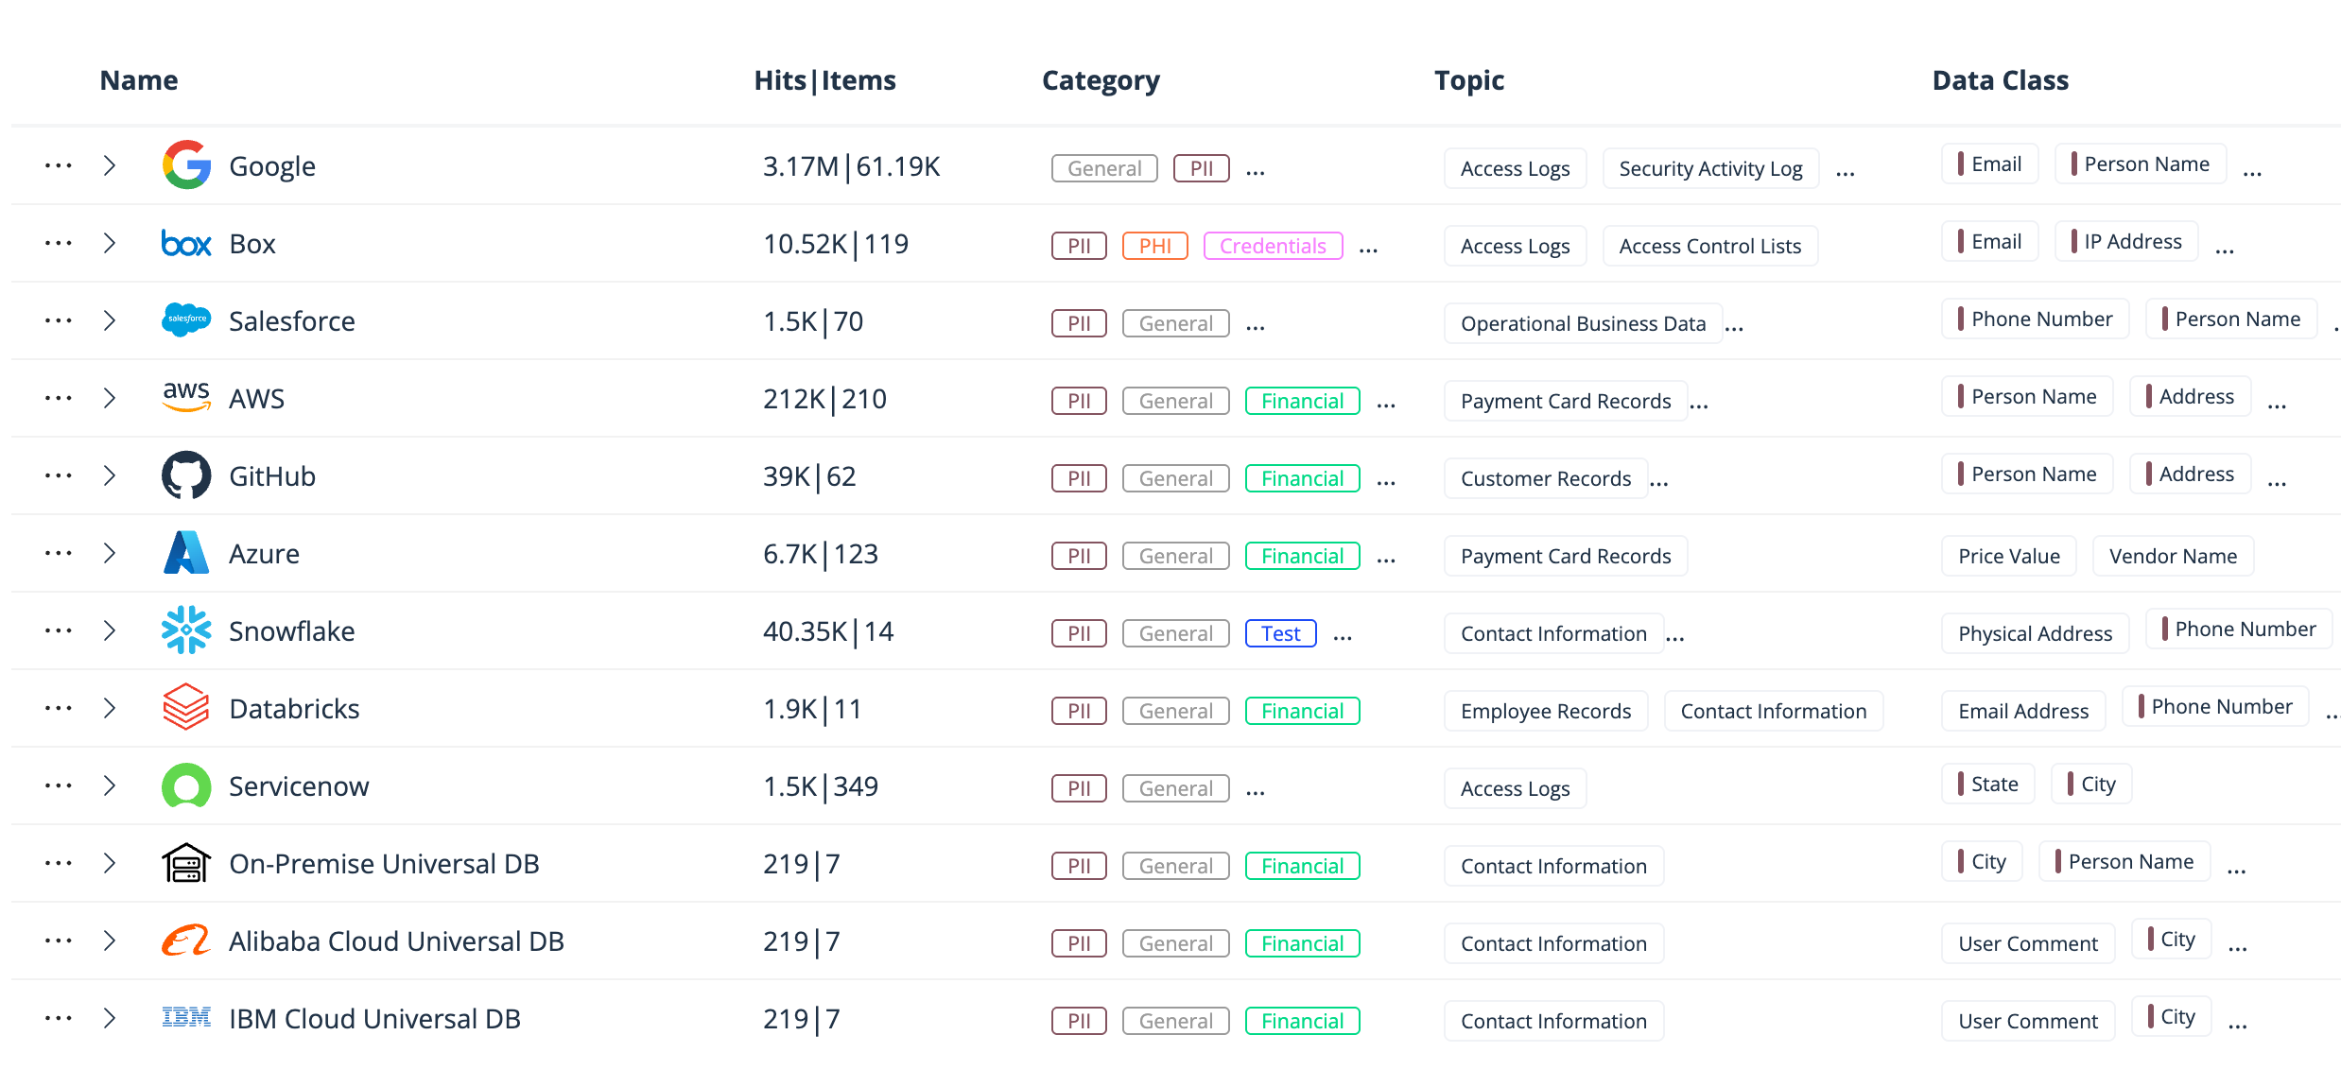Select the GitHub octocat icon

pyautogui.click(x=185, y=474)
